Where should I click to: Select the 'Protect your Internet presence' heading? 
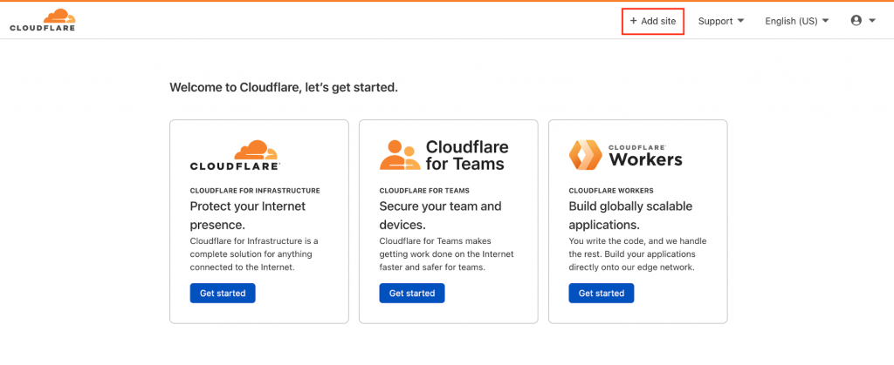[248, 215]
